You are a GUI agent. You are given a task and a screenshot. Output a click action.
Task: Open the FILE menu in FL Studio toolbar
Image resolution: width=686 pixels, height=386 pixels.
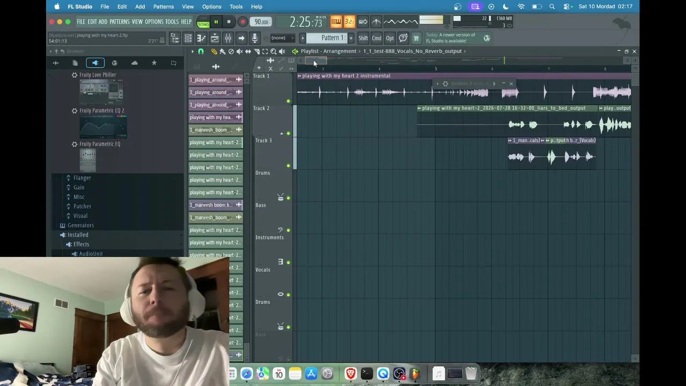pos(81,22)
